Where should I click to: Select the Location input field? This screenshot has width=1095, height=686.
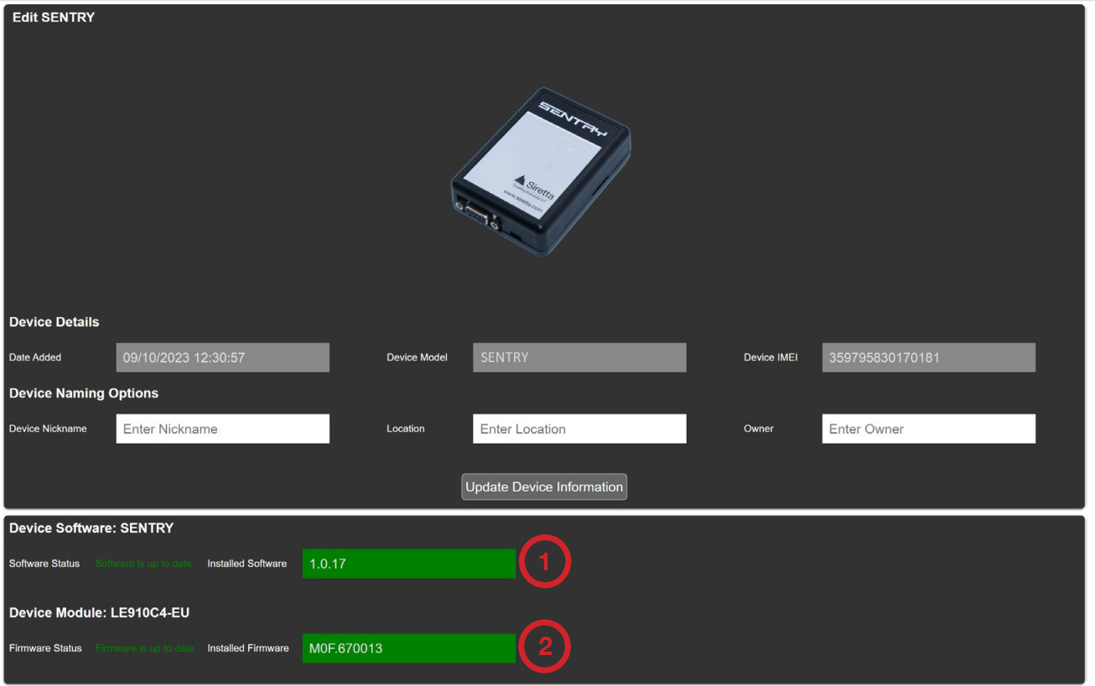(579, 429)
